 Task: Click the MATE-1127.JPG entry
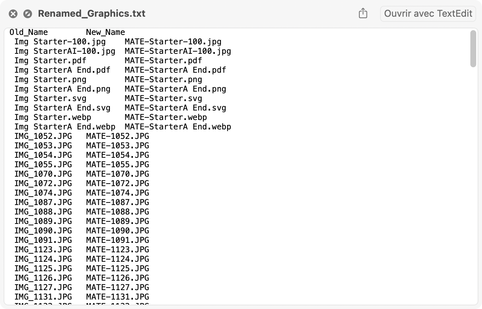point(118,288)
